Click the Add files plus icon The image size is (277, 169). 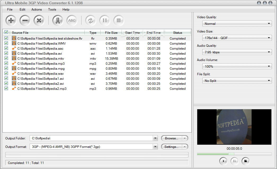tap(11, 20)
